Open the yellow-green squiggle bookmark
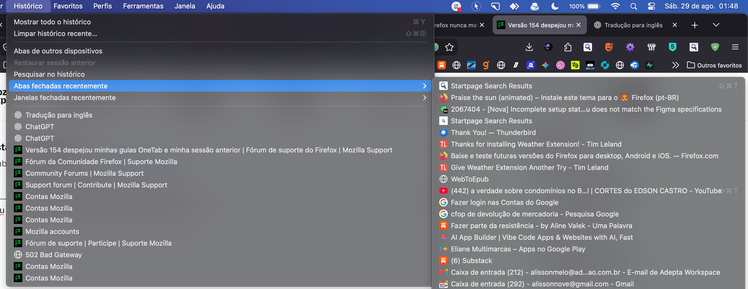The height and width of the screenshot is (289, 748). pos(575,65)
